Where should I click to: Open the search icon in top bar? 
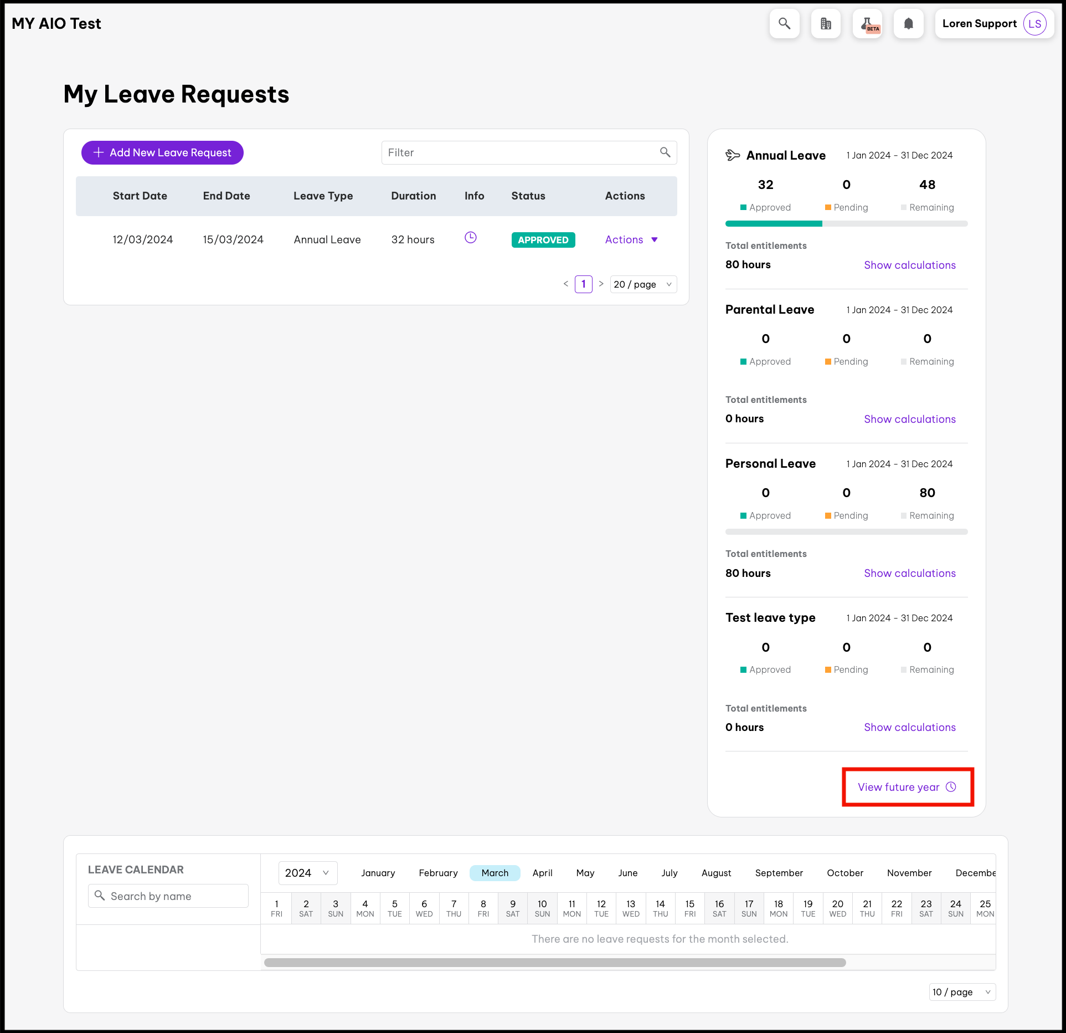(x=784, y=24)
